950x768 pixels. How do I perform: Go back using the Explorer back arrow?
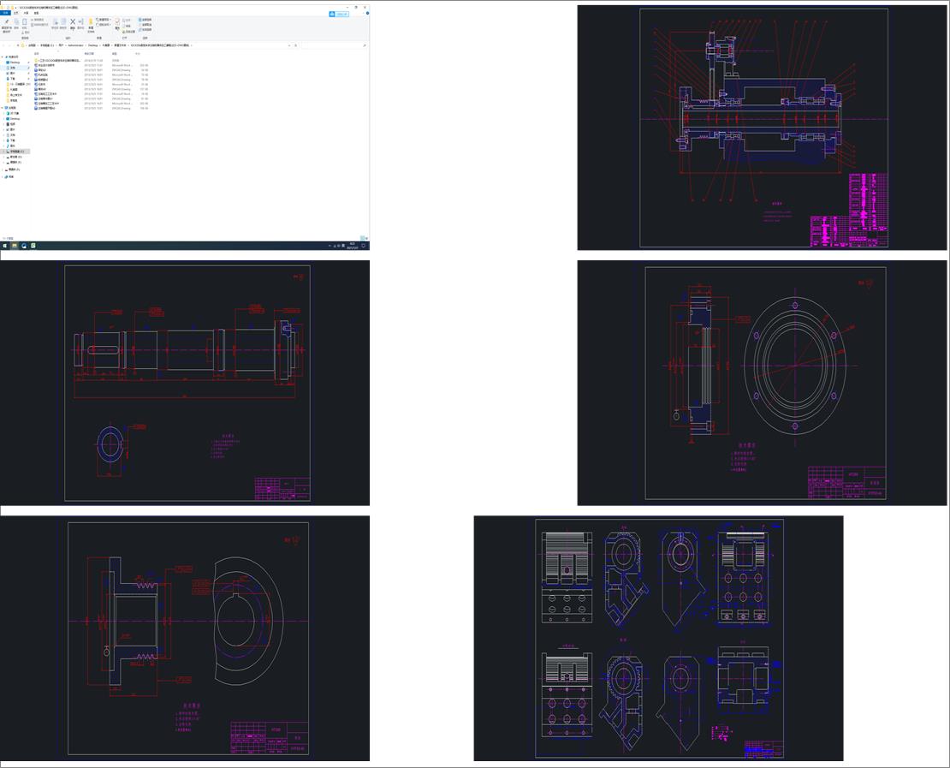(3, 45)
